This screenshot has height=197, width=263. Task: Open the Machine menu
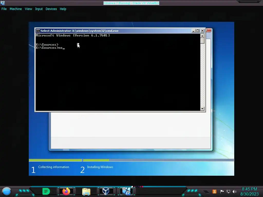[x=16, y=9]
